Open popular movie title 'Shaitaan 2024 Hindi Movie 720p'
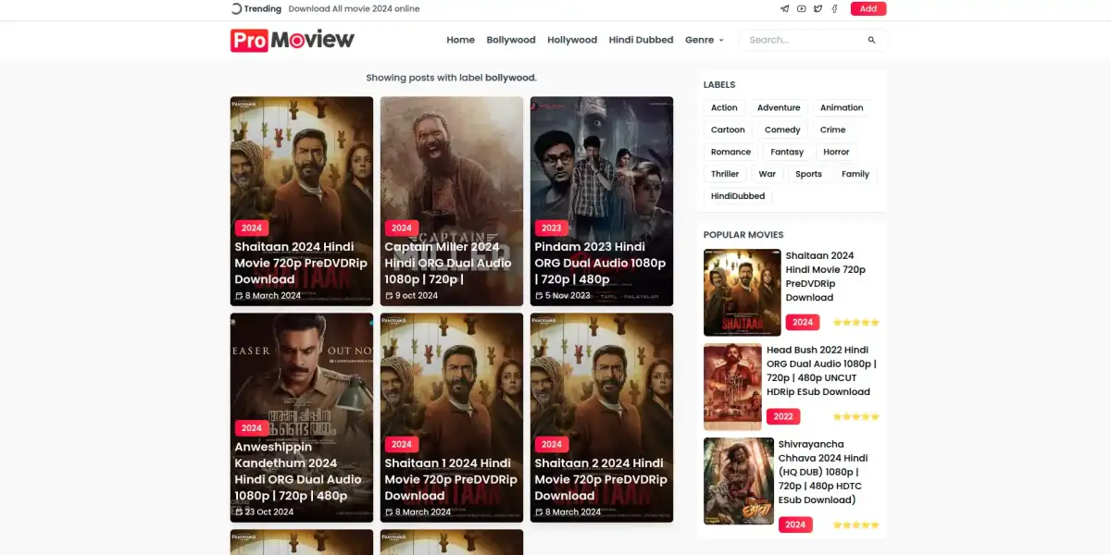The width and height of the screenshot is (1111, 555). [826, 277]
